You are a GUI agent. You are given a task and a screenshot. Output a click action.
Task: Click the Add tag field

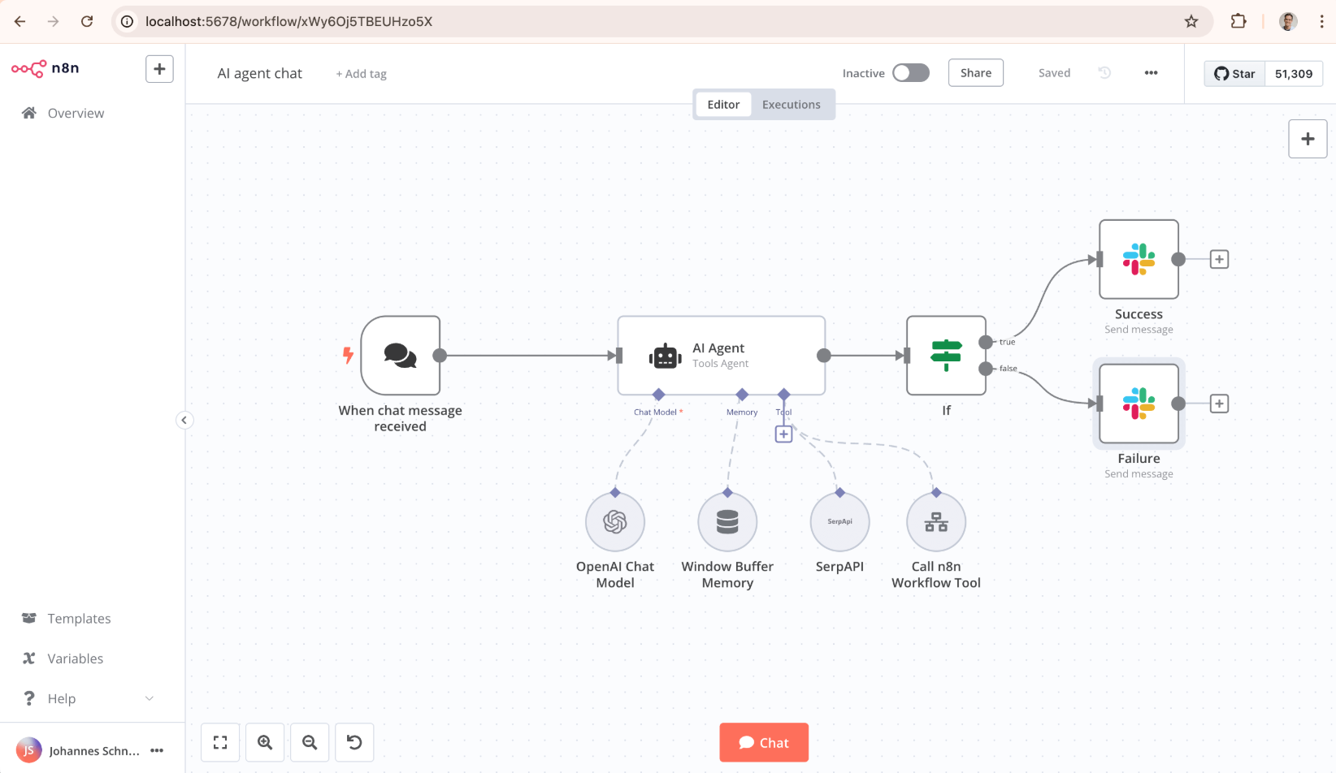coord(362,74)
